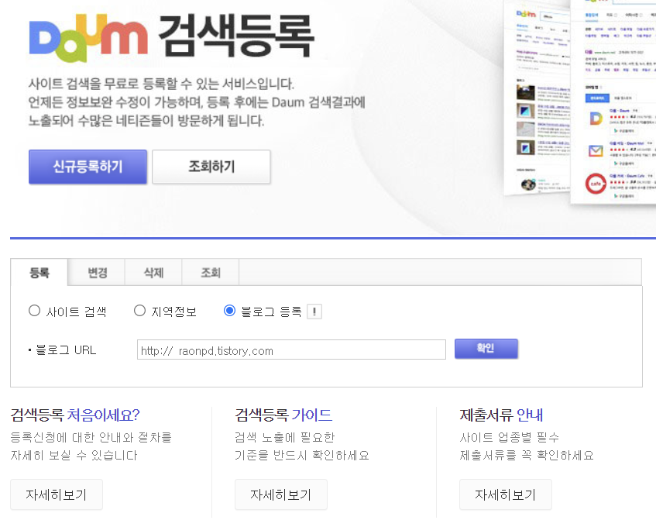Click text '사이트 업종별 필수'

point(509,437)
